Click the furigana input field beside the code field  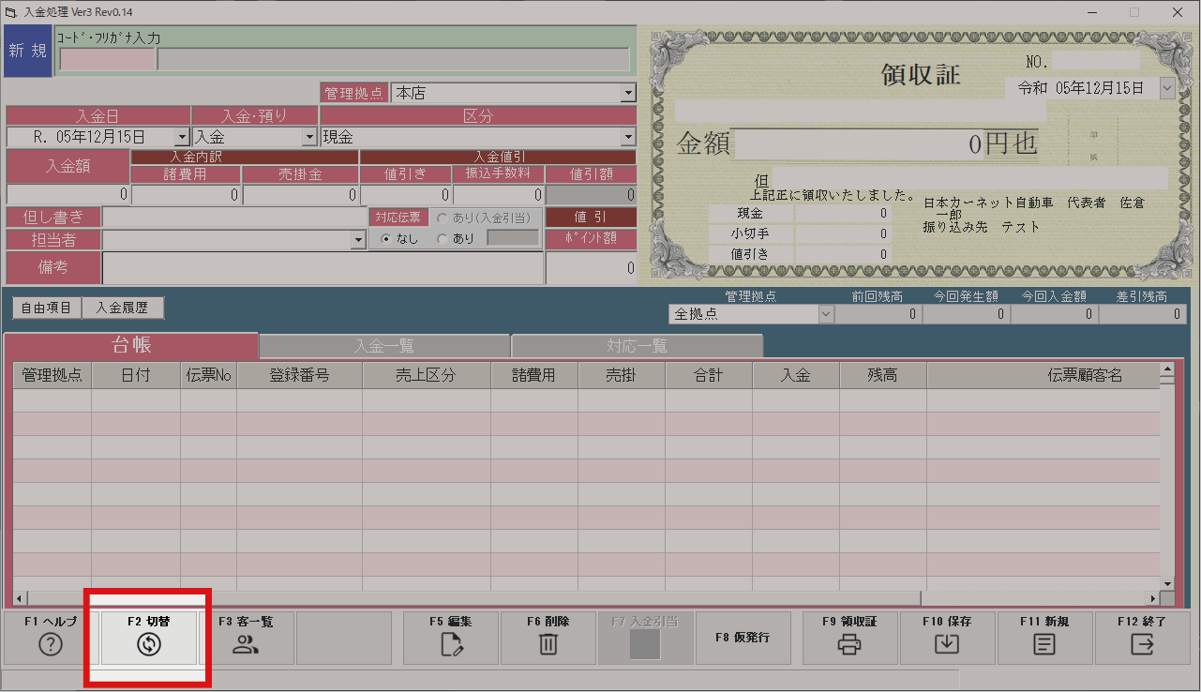pyautogui.click(x=394, y=59)
